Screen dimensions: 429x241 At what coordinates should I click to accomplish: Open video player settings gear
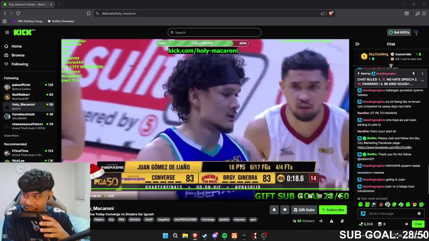tap(340, 196)
